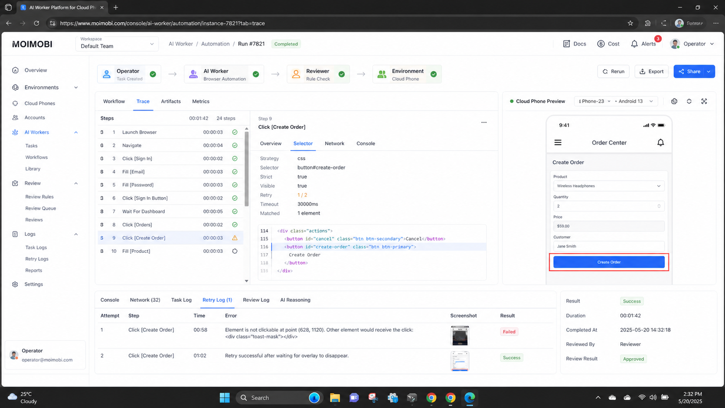Open the Workspace Default Team dropdown

(117, 44)
